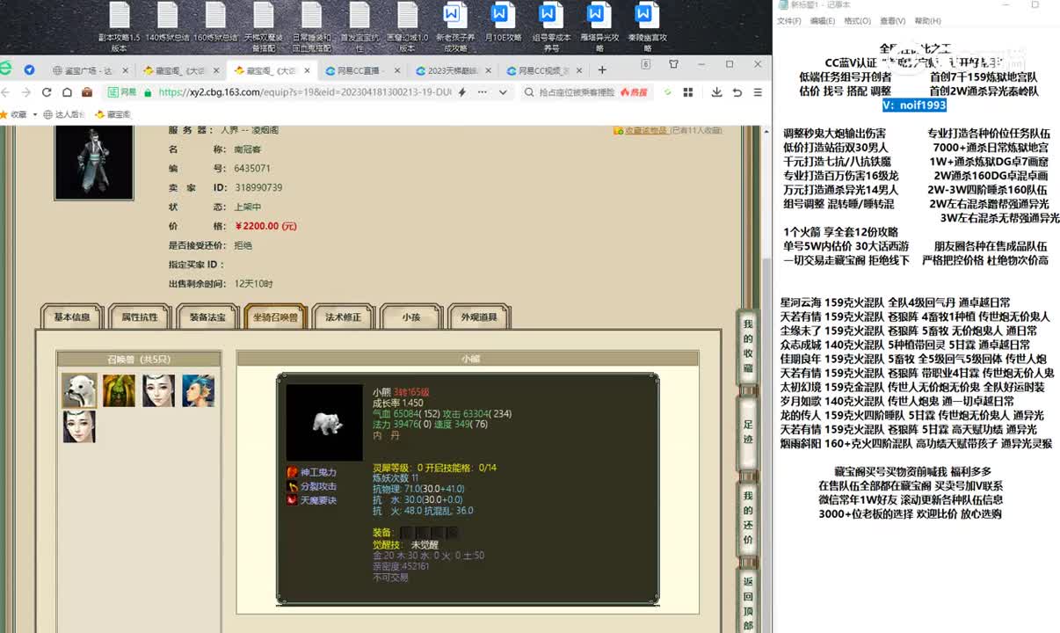Click the bear summon preview image

click(324, 423)
